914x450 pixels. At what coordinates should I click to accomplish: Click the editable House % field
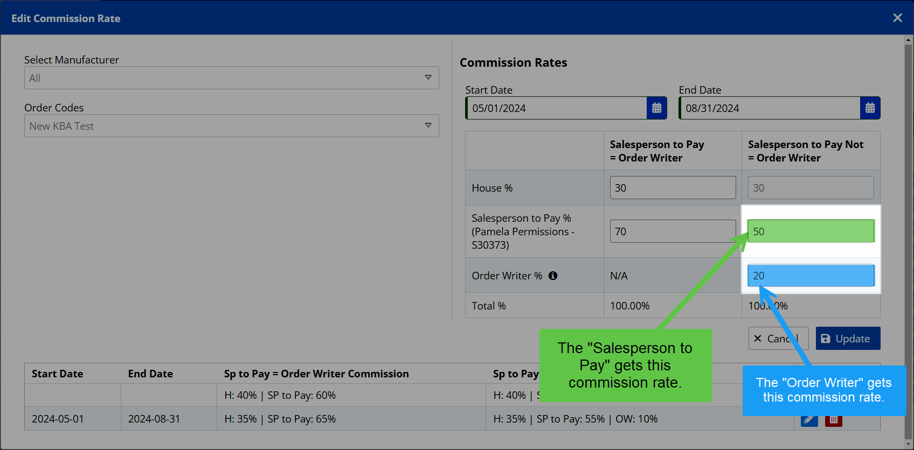[673, 188]
